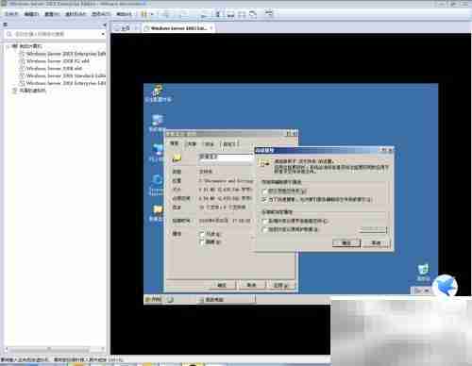Open the 安全配置向导 desktop icon in guest

coord(158,93)
